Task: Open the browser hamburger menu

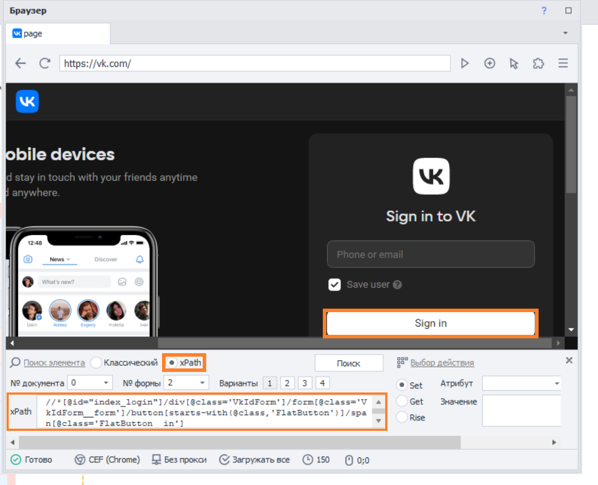Action: click(x=563, y=63)
